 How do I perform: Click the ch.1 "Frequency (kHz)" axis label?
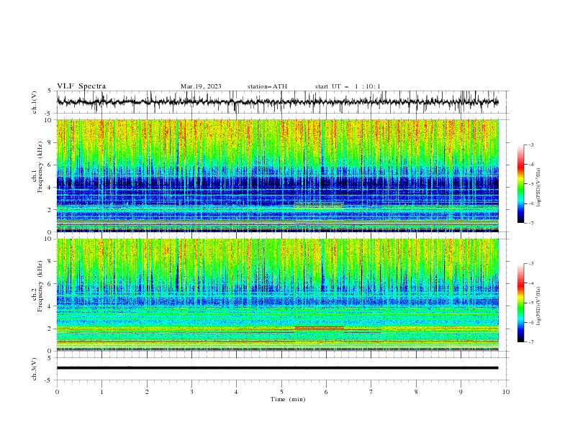pos(40,168)
